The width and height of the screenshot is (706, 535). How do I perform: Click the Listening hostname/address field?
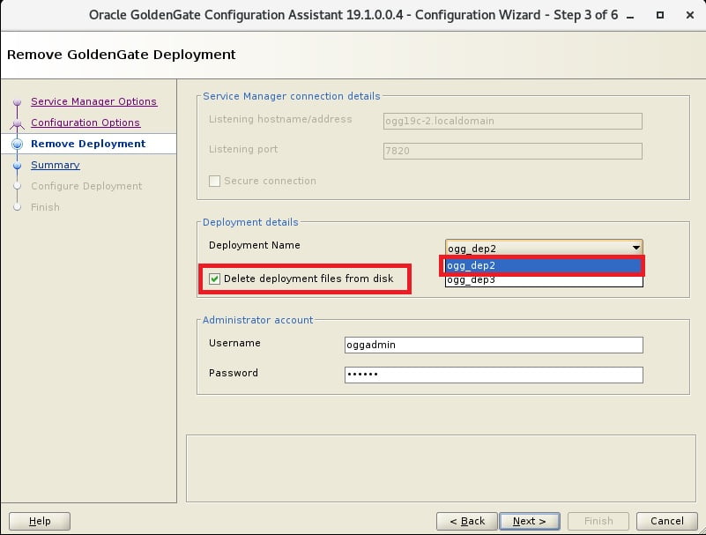click(512, 121)
